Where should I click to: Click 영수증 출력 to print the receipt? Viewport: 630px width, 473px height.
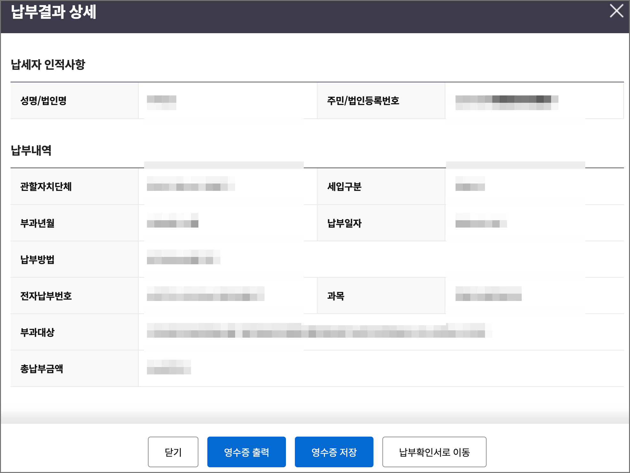pos(247,451)
